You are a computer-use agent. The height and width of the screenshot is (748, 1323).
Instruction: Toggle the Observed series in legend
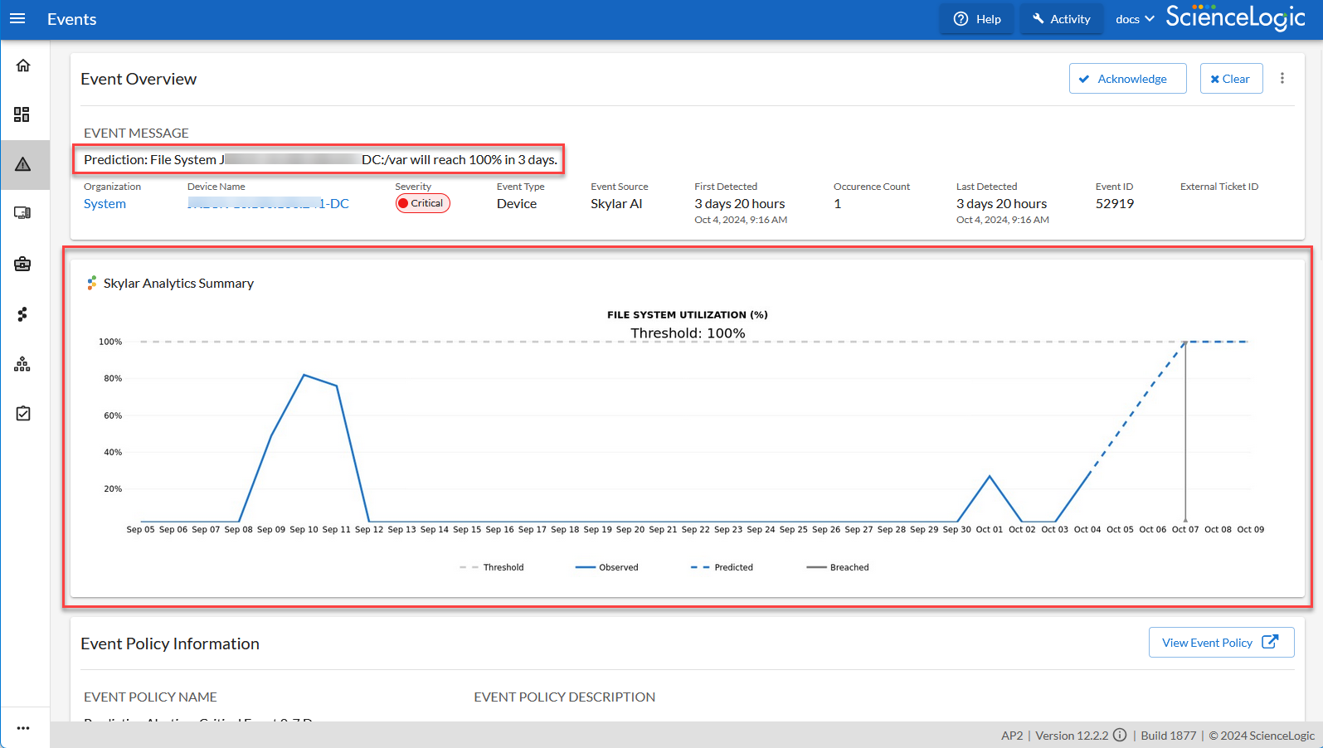[607, 567]
